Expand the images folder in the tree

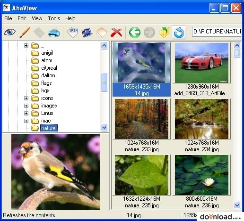[26, 106]
